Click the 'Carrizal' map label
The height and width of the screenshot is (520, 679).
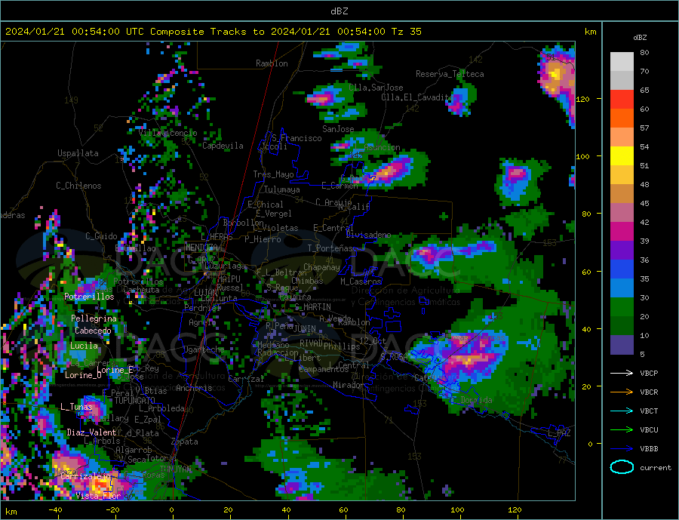(x=246, y=379)
